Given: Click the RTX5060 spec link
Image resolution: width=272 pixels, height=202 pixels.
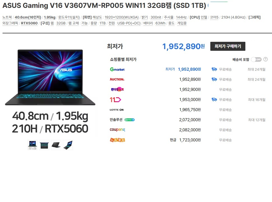Looking at the screenshot, I should coord(29,23).
